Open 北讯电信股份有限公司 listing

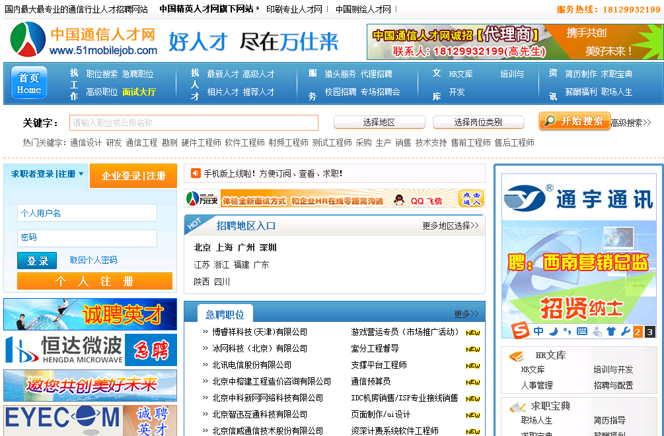(252, 365)
